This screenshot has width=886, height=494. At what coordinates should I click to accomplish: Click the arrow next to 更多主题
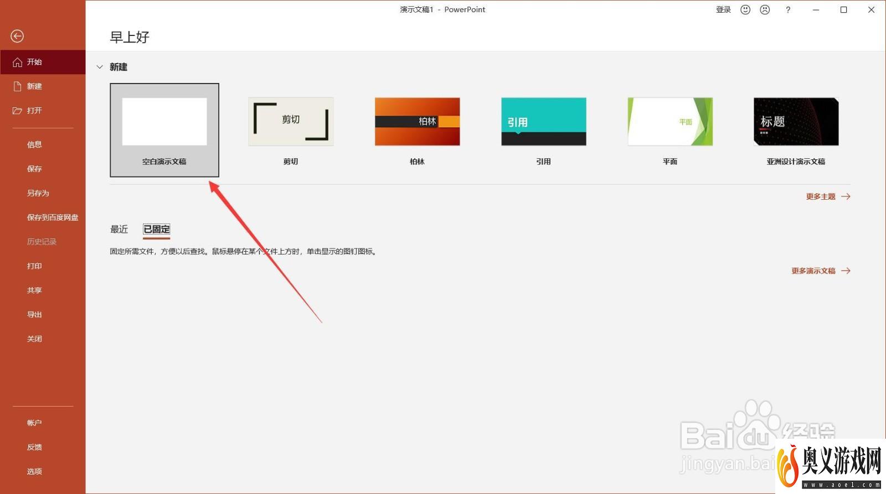(846, 196)
